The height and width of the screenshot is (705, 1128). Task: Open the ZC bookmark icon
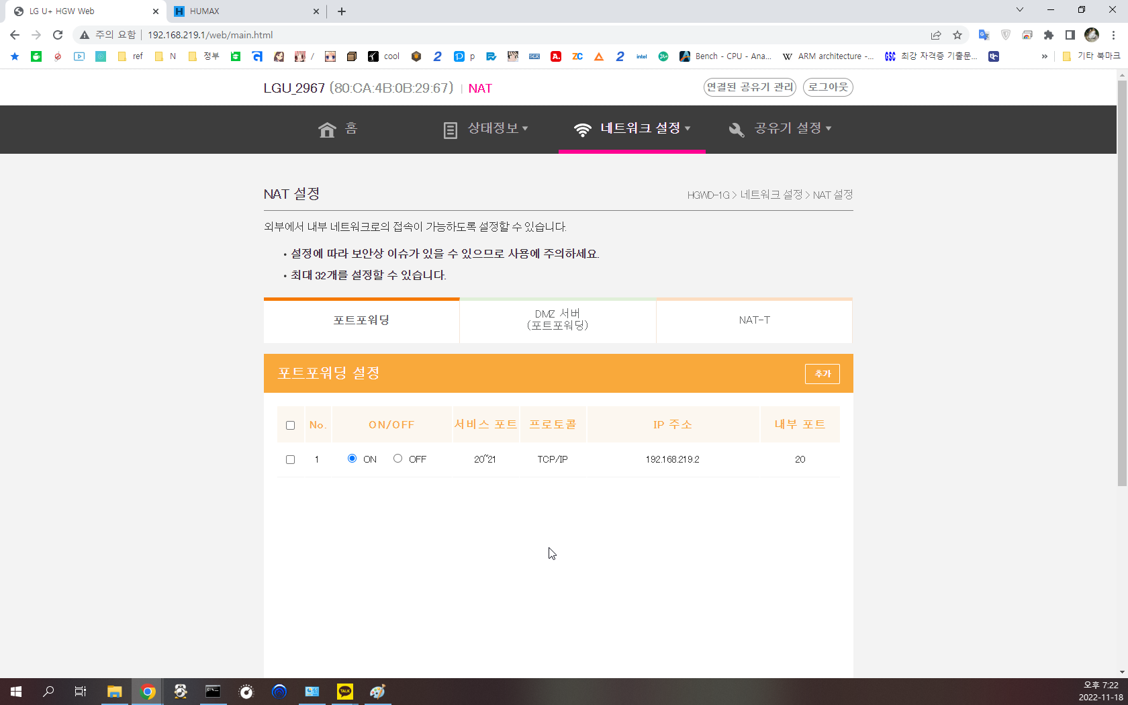point(577,56)
